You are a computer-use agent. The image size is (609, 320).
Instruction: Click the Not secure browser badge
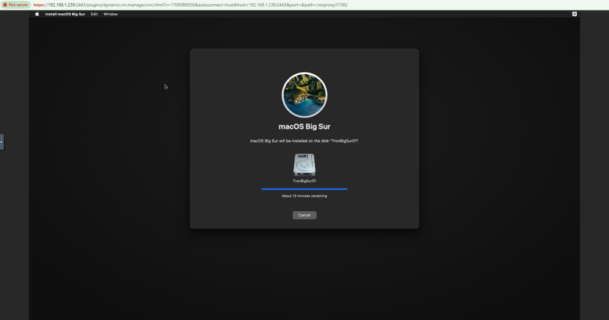[x=16, y=5]
